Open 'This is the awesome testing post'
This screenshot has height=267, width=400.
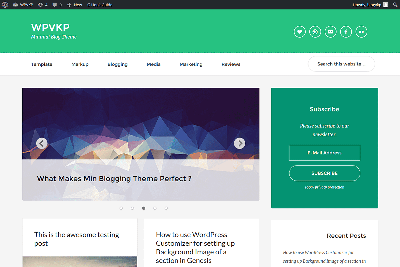click(77, 239)
